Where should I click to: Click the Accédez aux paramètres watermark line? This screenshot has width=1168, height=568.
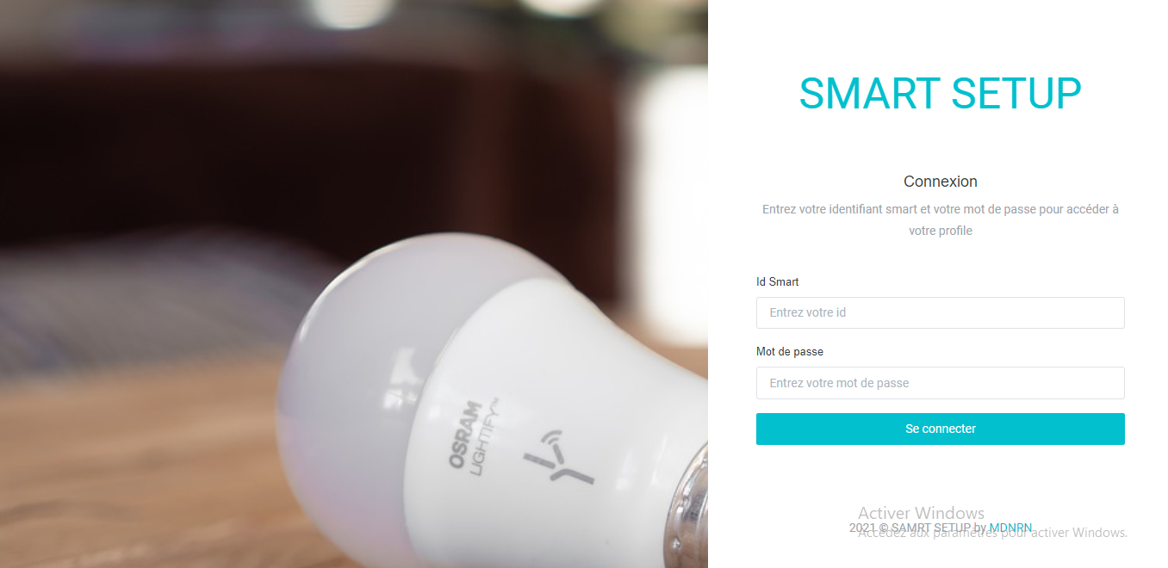coord(992,534)
